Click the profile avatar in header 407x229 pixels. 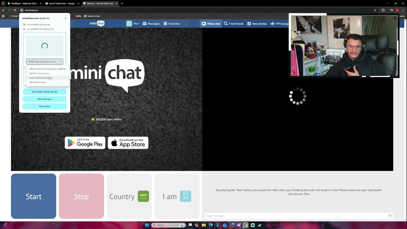pyautogui.click(x=129, y=24)
